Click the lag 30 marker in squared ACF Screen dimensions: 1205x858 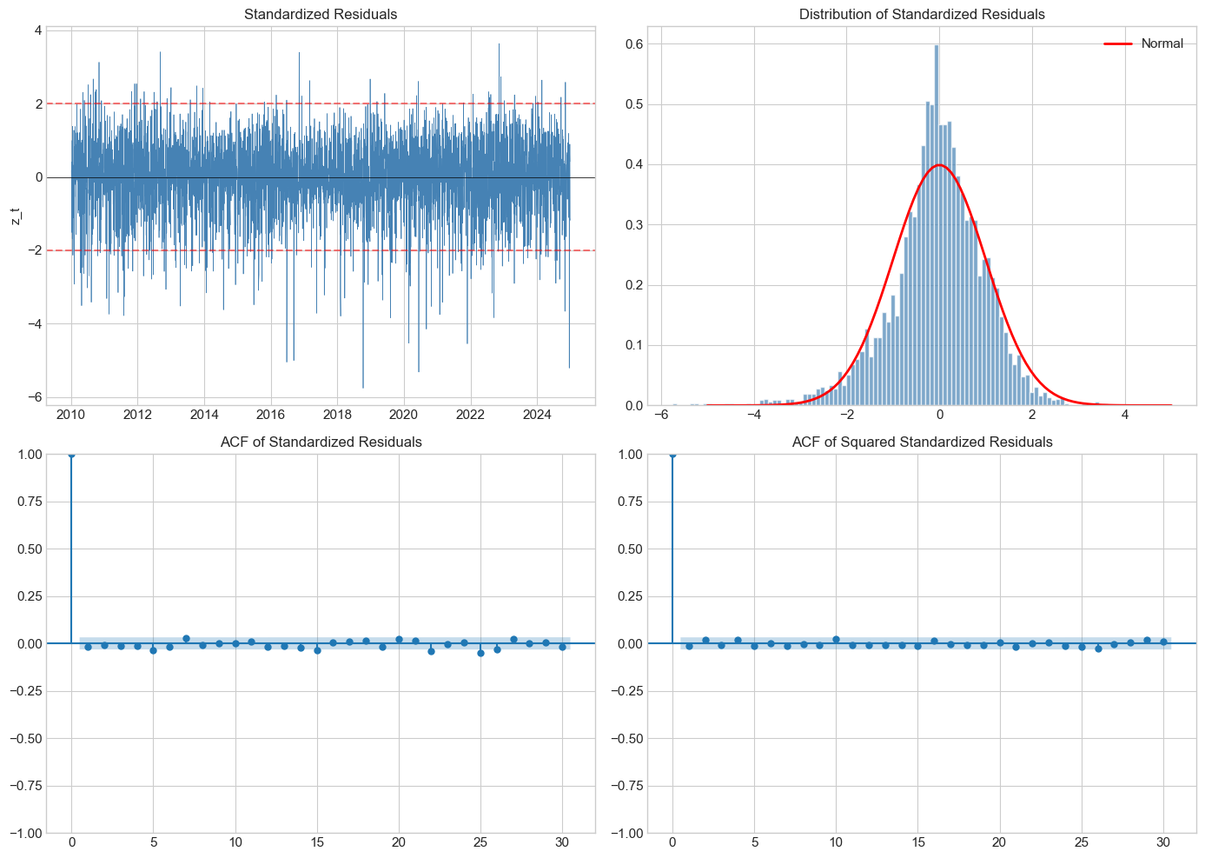pos(1164,643)
